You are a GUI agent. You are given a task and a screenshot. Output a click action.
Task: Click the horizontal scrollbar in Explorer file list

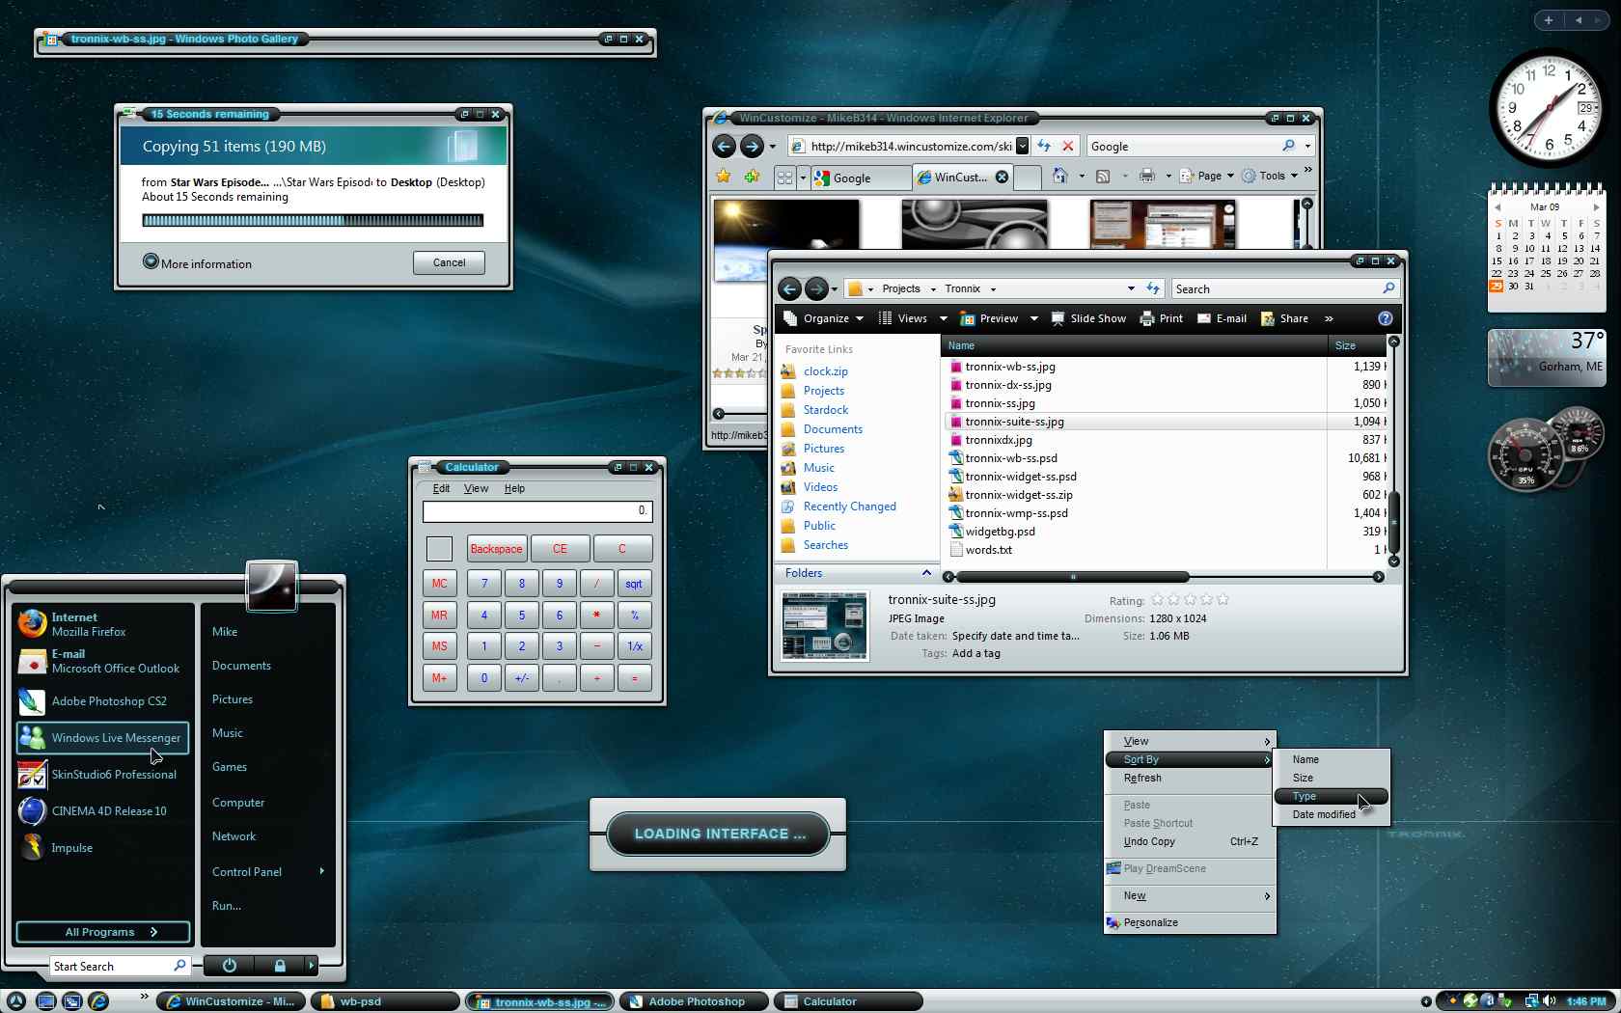point(1072,577)
